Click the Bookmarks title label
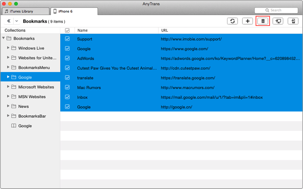 35,21
